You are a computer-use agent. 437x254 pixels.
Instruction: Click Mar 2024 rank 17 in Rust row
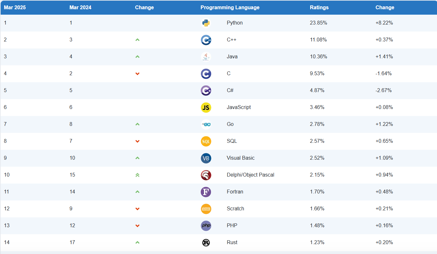[72, 243]
